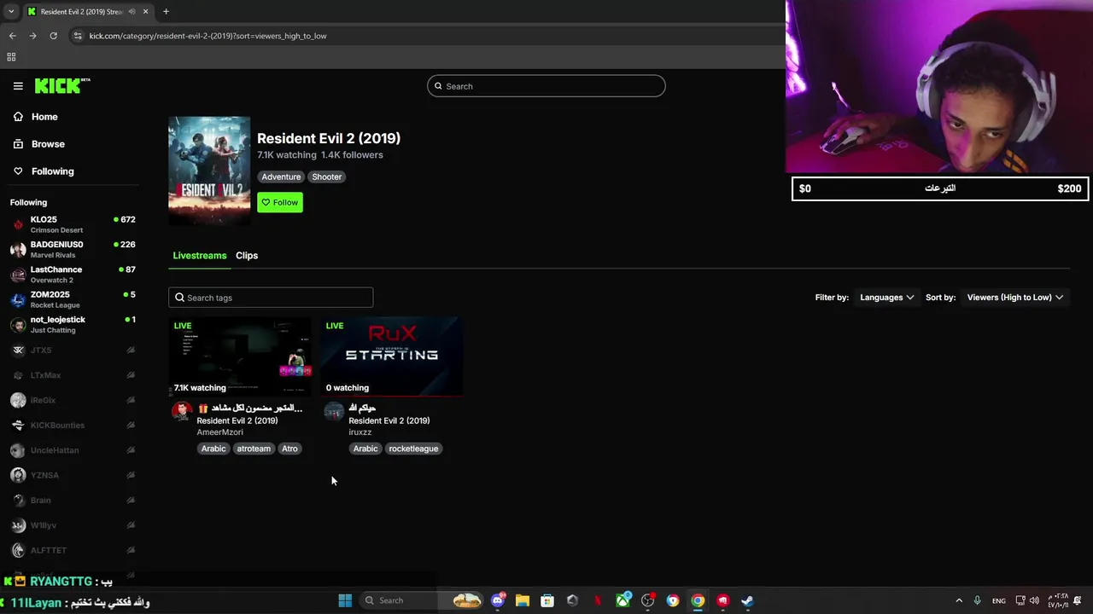
Task: Open the ENG language indicator in the tray
Action: 998,600
